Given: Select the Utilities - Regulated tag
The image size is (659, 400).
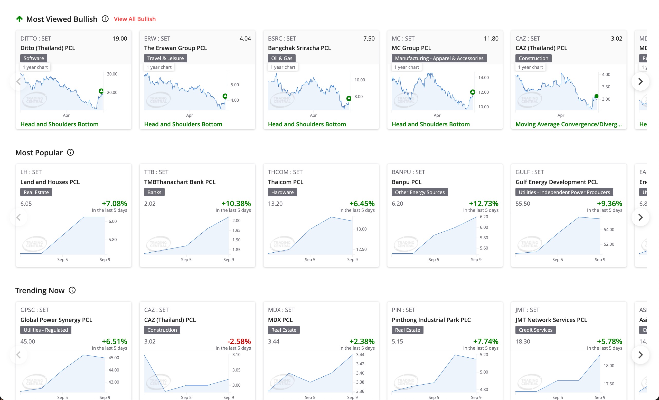Looking at the screenshot, I should coord(46,330).
